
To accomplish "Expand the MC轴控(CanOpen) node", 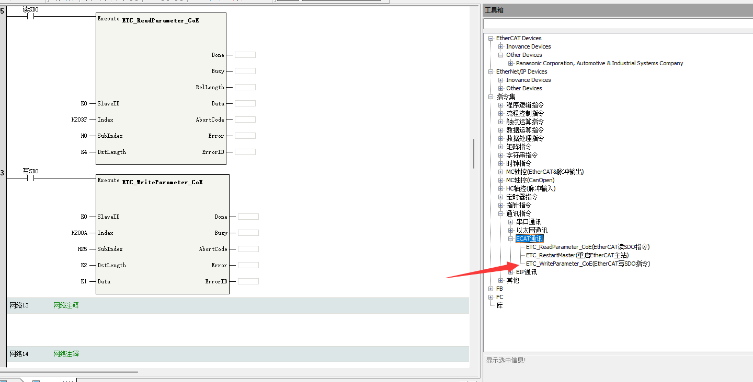I will click(501, 180).
